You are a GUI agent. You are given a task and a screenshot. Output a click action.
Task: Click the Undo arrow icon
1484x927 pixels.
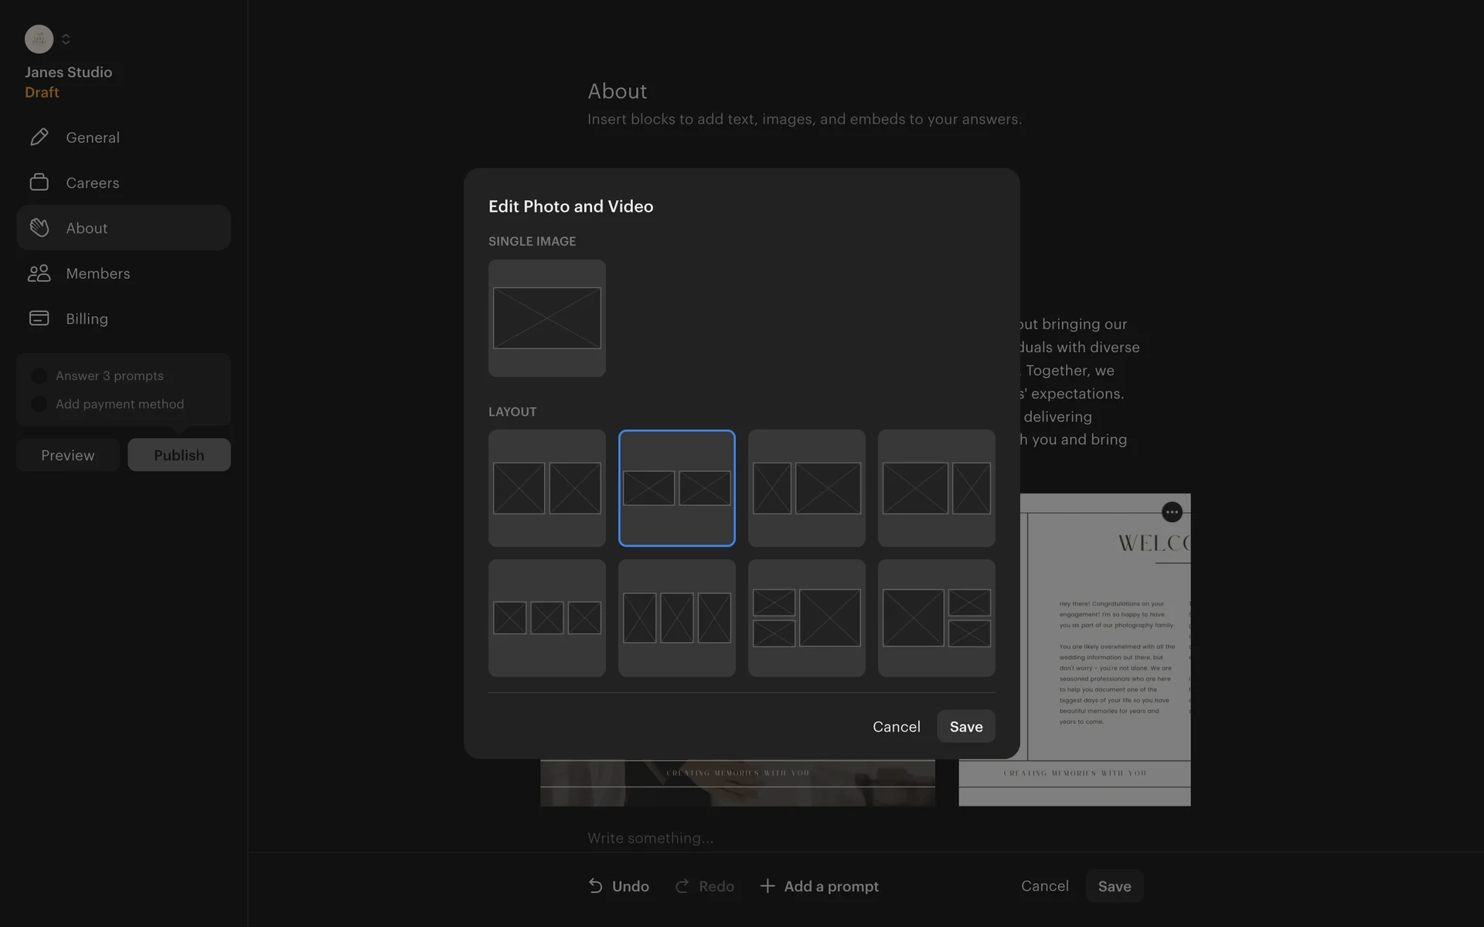coord(595,886)
